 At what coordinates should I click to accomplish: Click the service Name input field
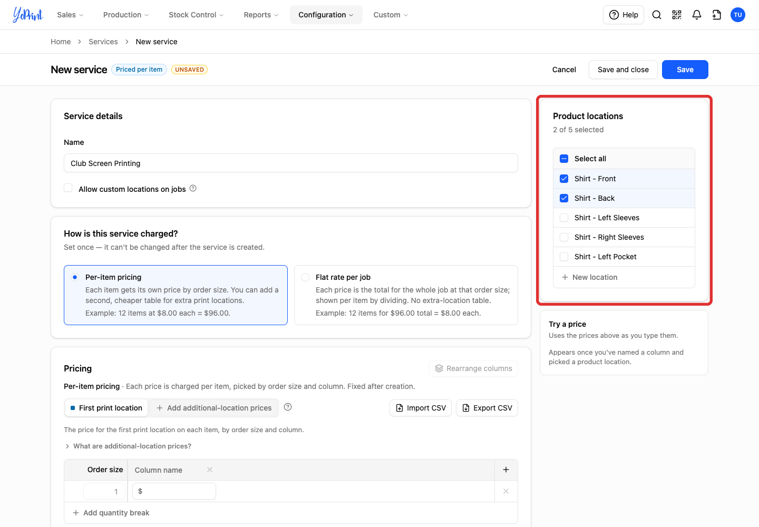291,163
